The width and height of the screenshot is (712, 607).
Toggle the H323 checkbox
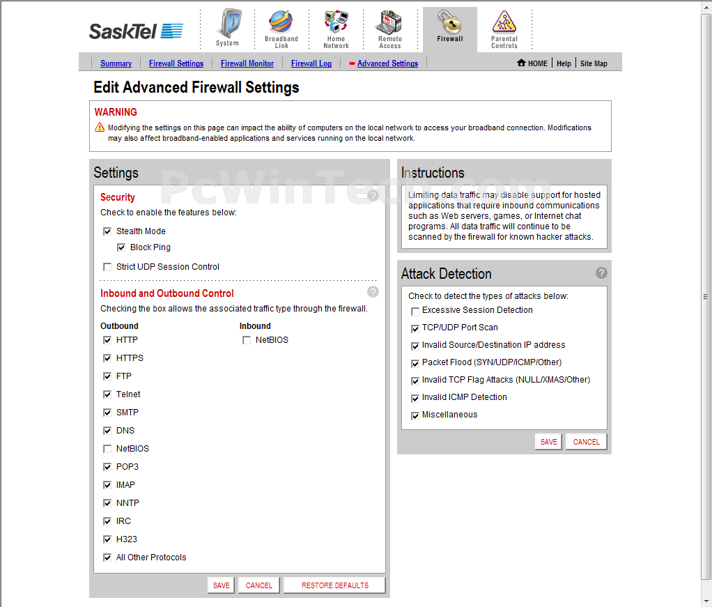coord(107,539)
